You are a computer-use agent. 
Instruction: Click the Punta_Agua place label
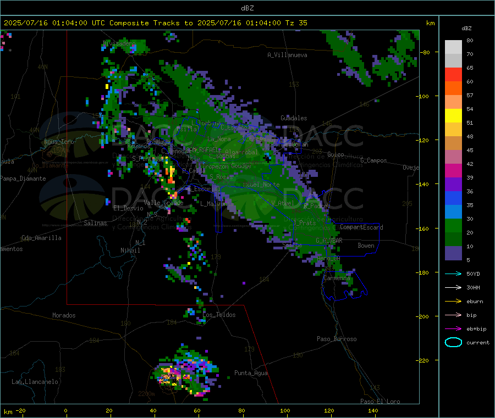click(251, 373)
